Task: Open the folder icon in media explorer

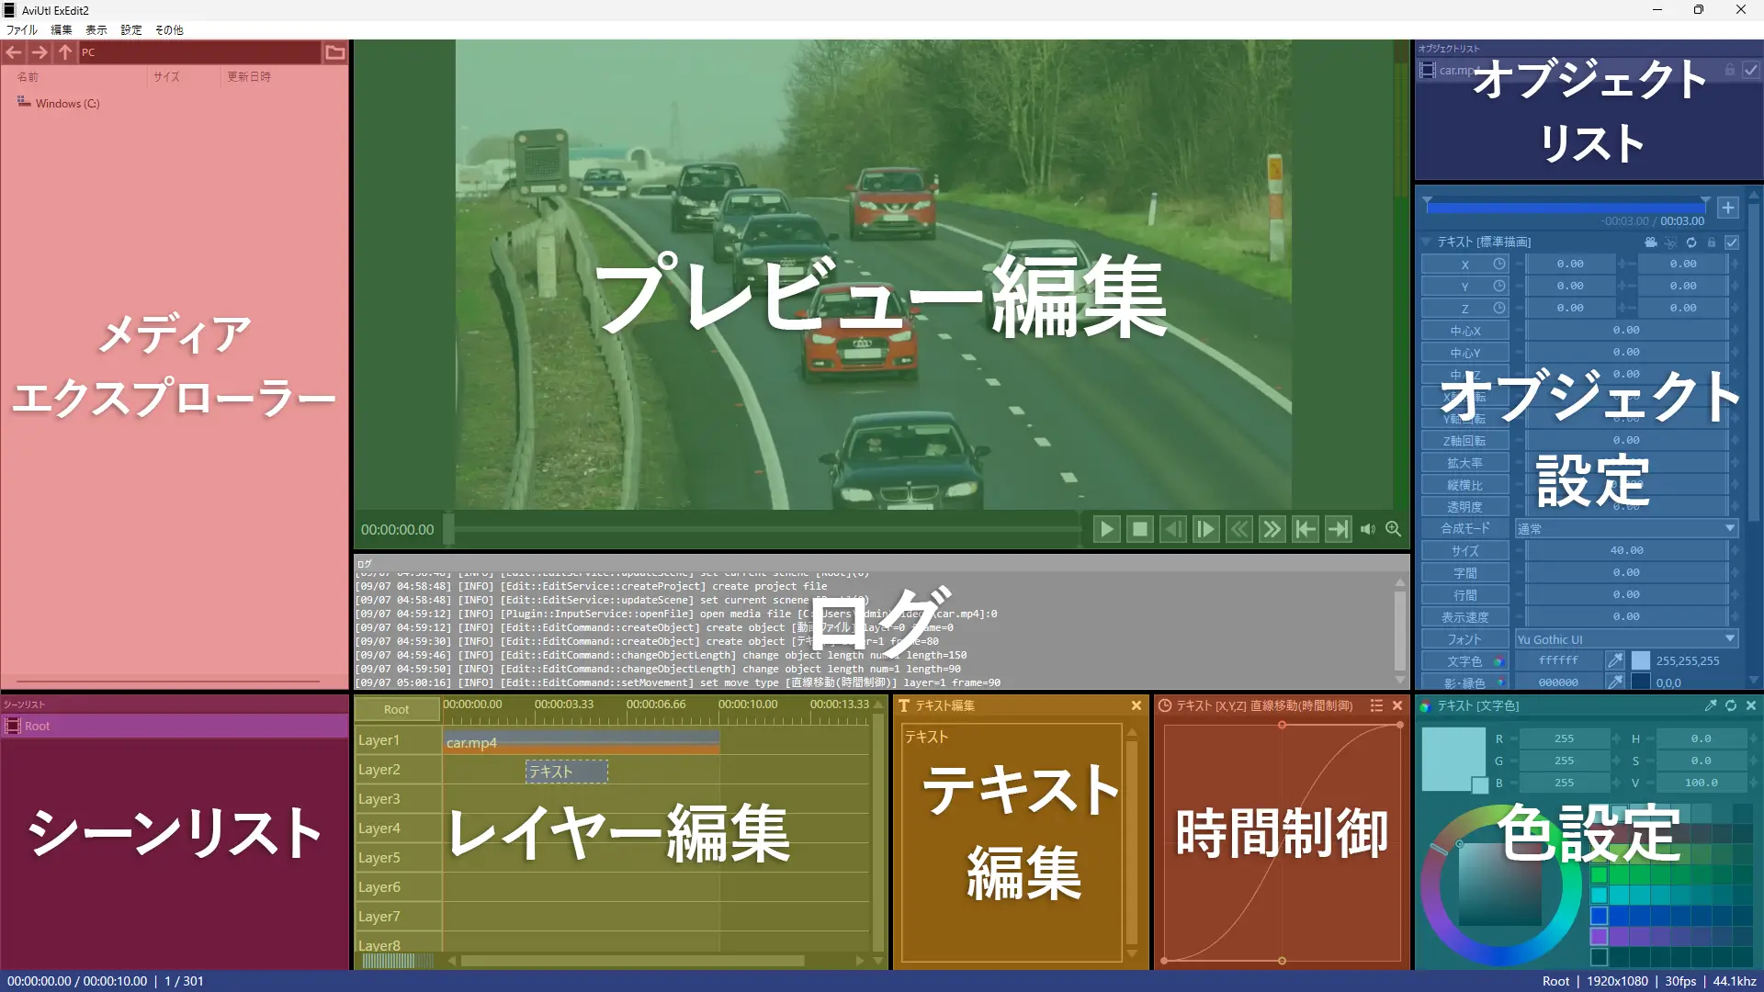Action: pyautogui.click(x=335, y=52)
